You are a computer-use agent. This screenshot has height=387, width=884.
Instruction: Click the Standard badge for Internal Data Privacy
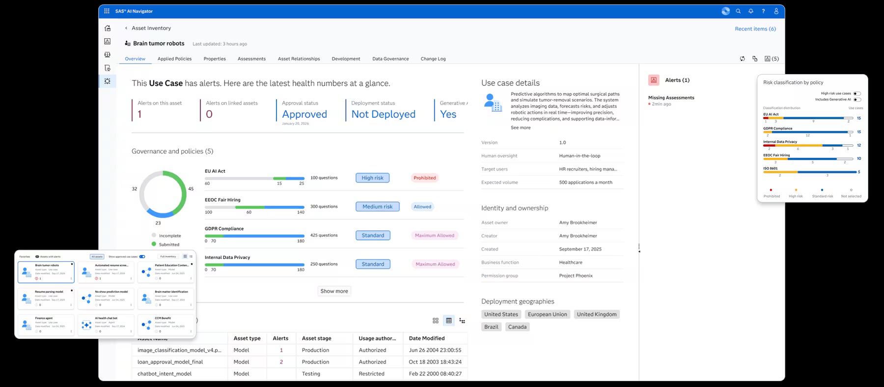tap(373, 264)
